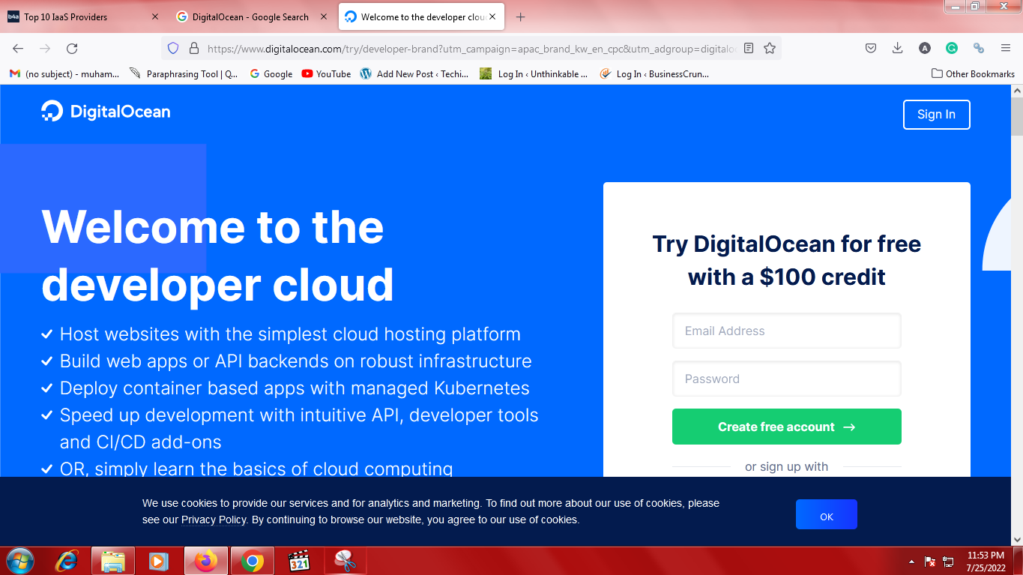
Task: Click text 'Deploy container based apps with managed Kubernetes'
Action: click(295, 388)
